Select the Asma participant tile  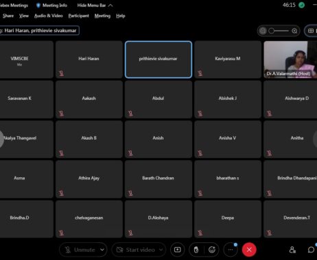tap(27, 179)
